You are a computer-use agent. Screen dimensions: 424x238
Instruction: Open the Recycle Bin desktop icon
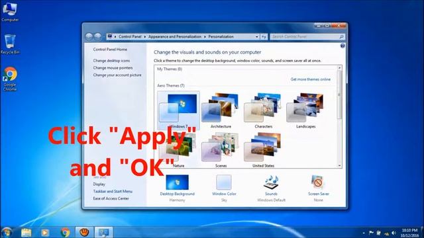(10, 44)
